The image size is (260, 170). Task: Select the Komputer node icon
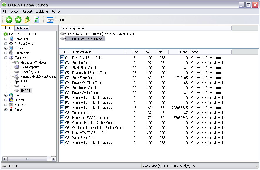11,39
